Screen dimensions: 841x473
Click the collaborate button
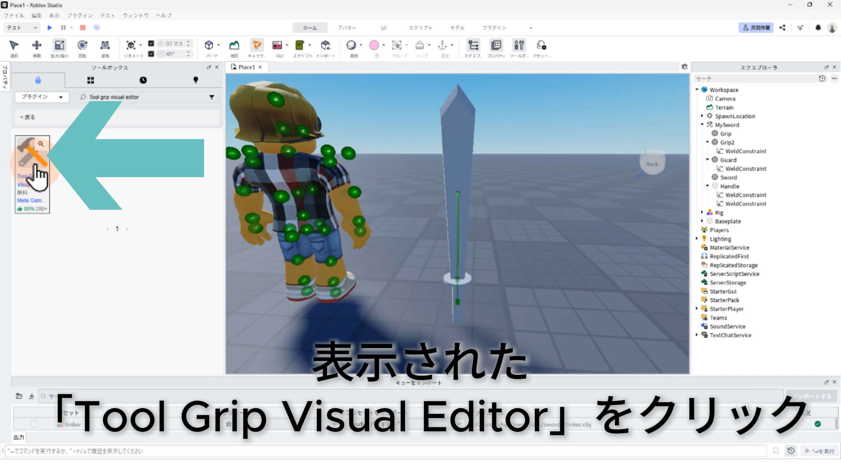click(756, 28)
